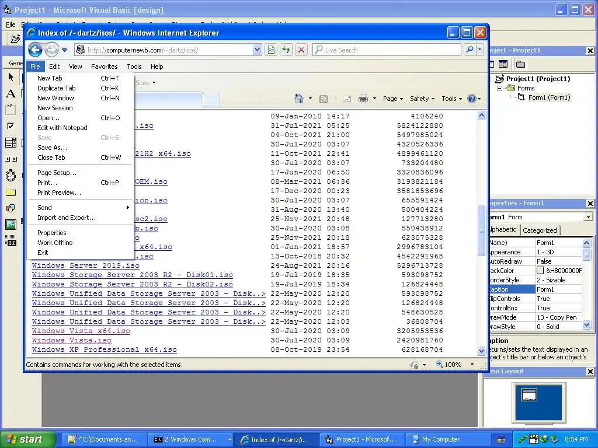Image resolution: width=598 pixels, height=448 pixels.
Task: Click View Object icon in Project explorer
Action: tap(503, 64)
